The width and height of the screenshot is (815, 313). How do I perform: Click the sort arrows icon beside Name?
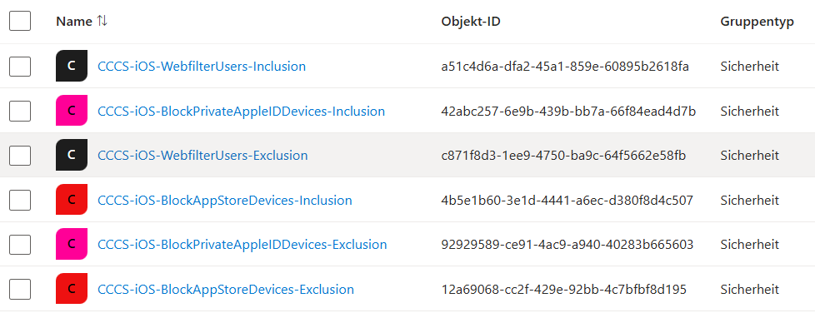(x=102, y=22)
